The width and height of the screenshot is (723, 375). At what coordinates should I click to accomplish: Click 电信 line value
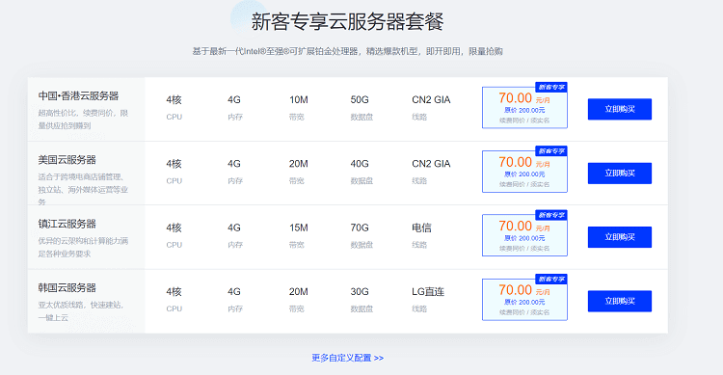click(x=421, y=228)
